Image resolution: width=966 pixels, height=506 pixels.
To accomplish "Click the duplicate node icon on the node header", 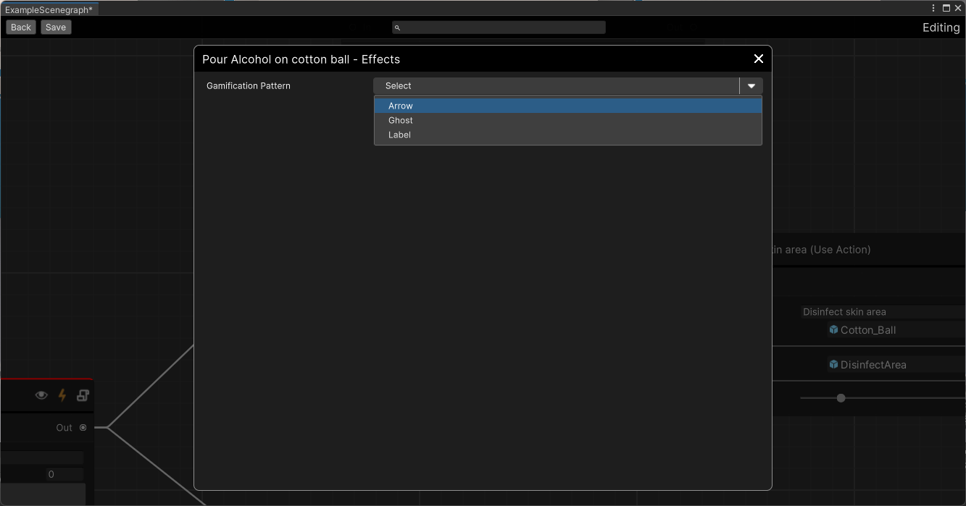I will [83, 395].
